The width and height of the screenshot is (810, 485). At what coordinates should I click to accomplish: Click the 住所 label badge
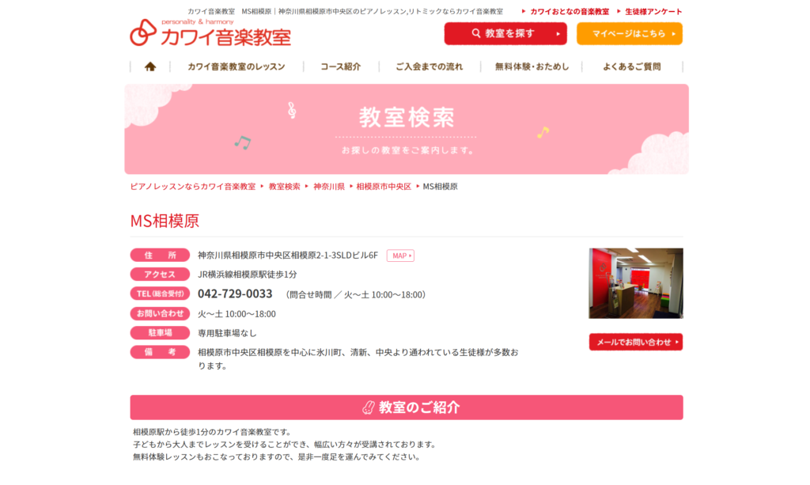[160, 255]
